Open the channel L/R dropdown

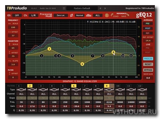[x=34, y=15]
